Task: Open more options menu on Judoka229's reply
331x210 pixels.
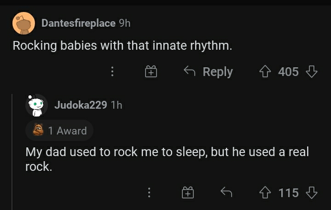Action: pos(148,193)
